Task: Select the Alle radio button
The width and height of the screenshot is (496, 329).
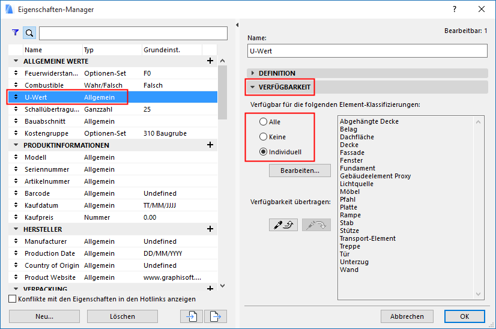Action: (x=263, y=122)
